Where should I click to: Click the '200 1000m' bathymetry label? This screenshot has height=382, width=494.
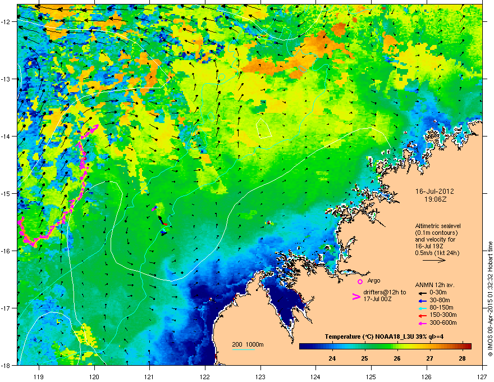click(x=248, y=344)
